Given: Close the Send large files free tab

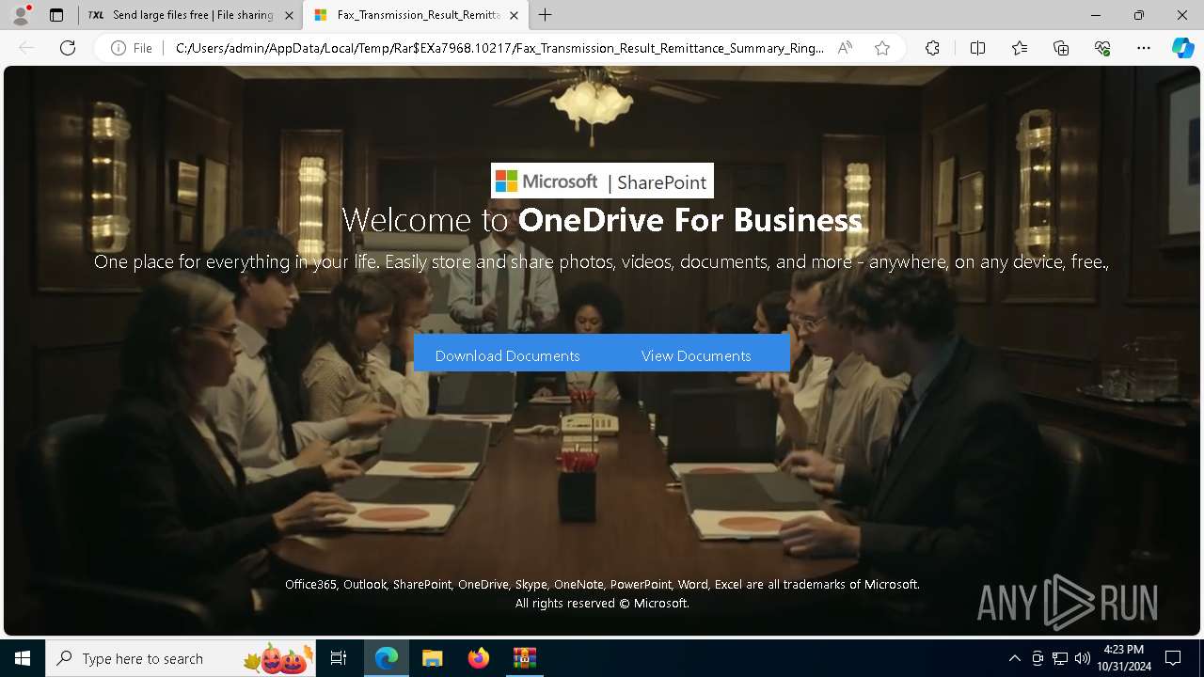Looking at the screenshot, I should coord(289,15).
